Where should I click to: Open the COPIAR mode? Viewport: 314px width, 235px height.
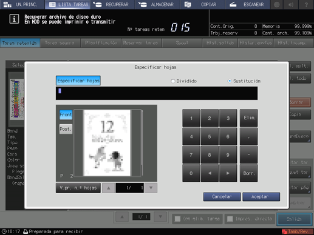pos(203,4)
